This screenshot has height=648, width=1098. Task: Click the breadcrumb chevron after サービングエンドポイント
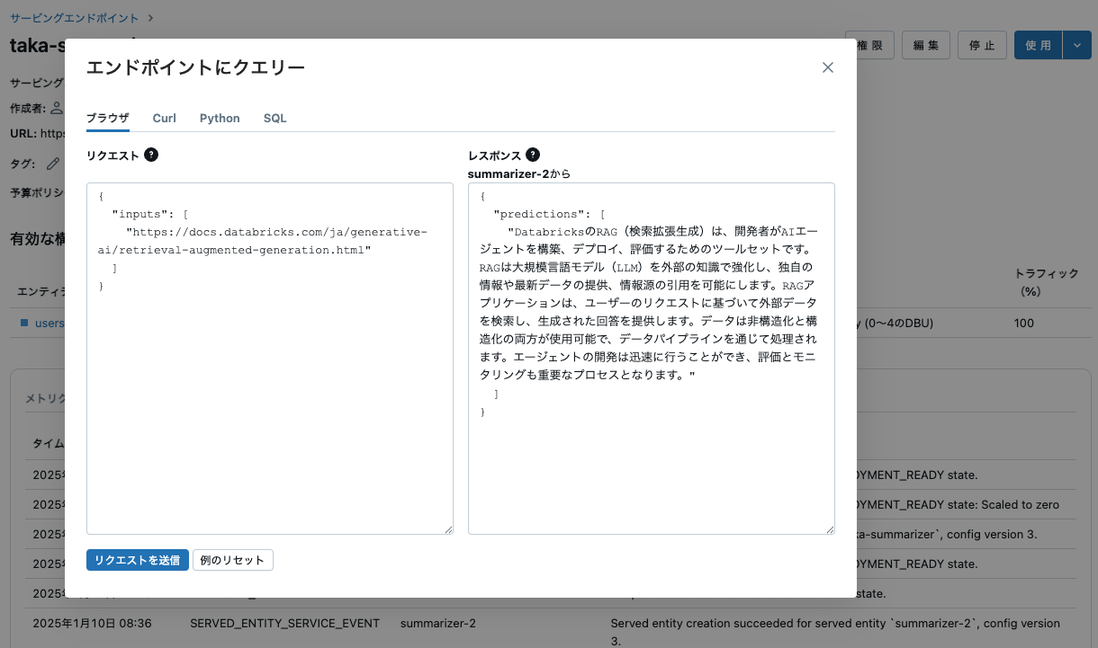pos(148,16)
